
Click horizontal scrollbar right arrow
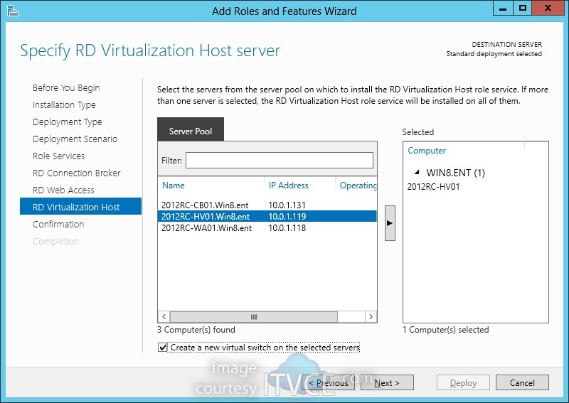coord(371,317)
